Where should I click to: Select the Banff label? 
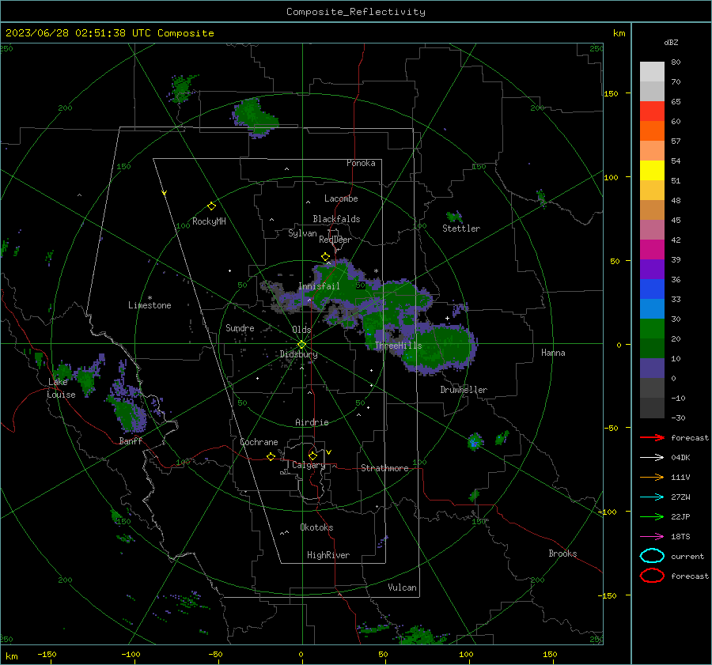click(131, 440)
